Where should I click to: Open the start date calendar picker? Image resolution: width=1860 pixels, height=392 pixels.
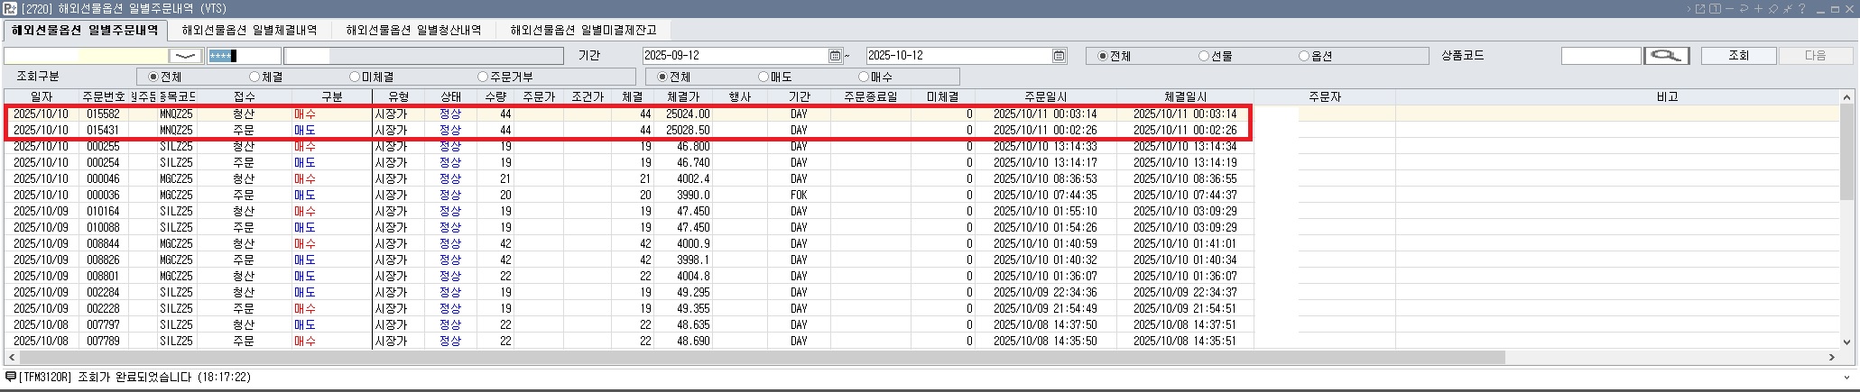click(x=835, y=56)
